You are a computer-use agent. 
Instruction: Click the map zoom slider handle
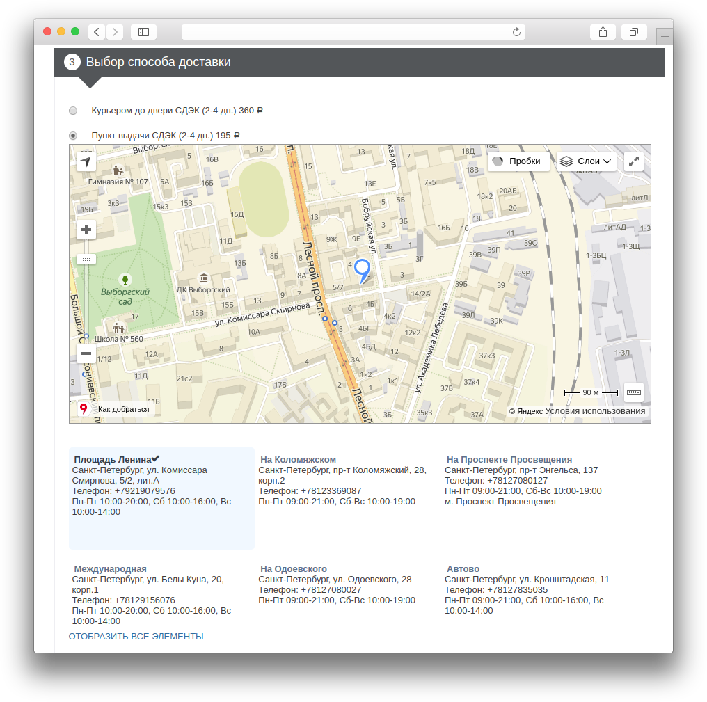86,260
